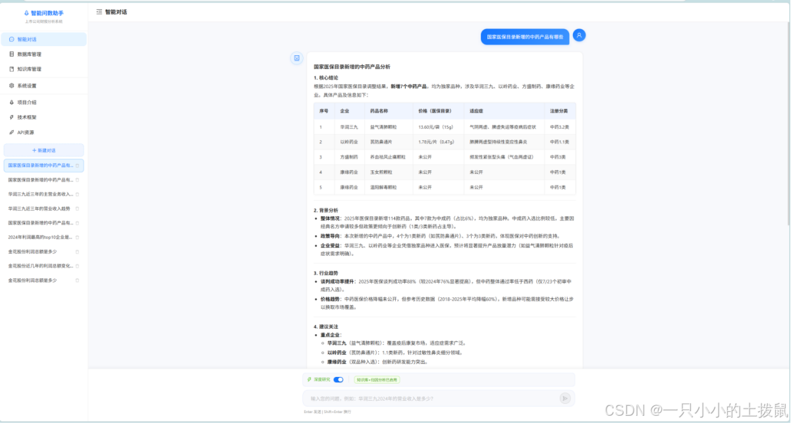Delete the 2024年利润最高的top10企业 conversation
Image resolution: width=791 pixels, height=423 pixels.
click(77, 237)
